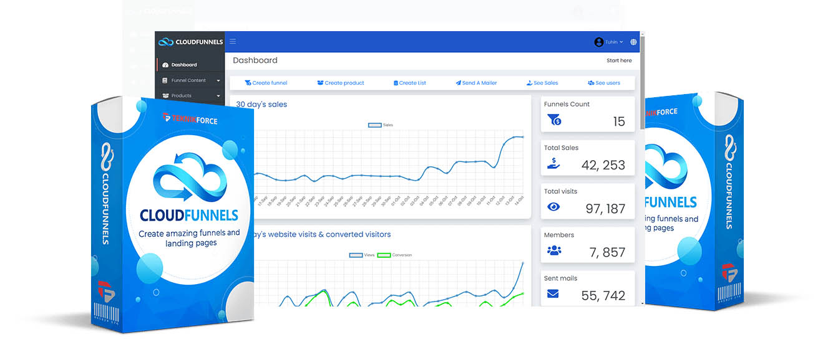The height and width of the screenshot is (342, 828).
Task: Click the See Sales shortcut
Action: 542,83
